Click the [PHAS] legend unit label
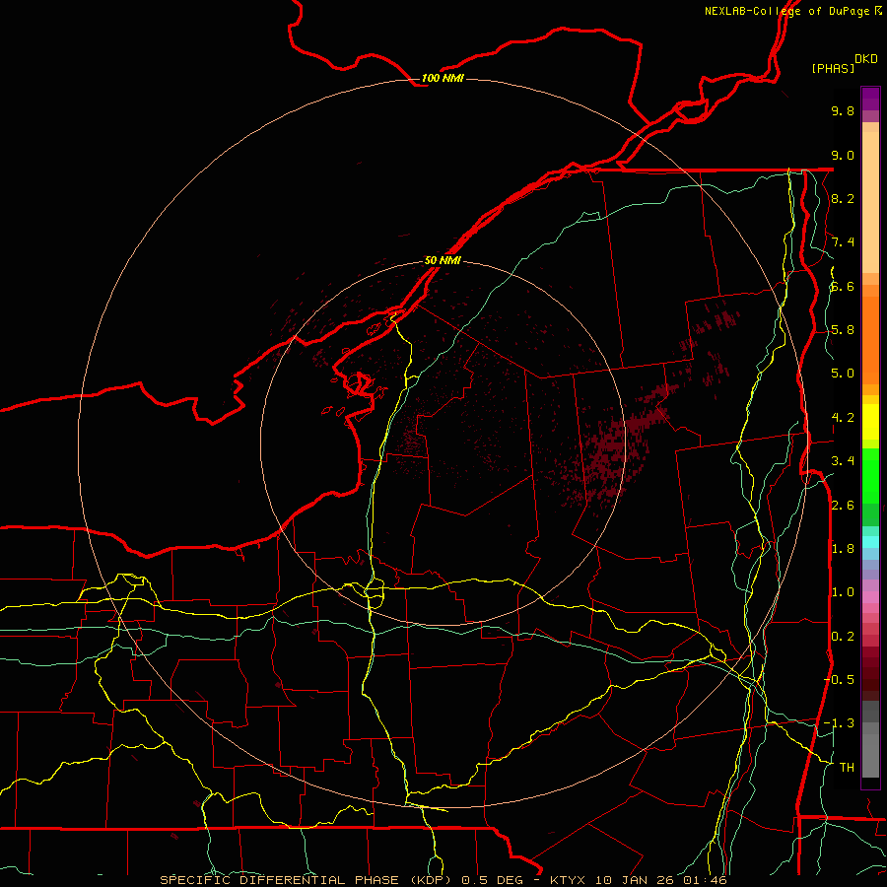887x887 pixels. [833, 68]
